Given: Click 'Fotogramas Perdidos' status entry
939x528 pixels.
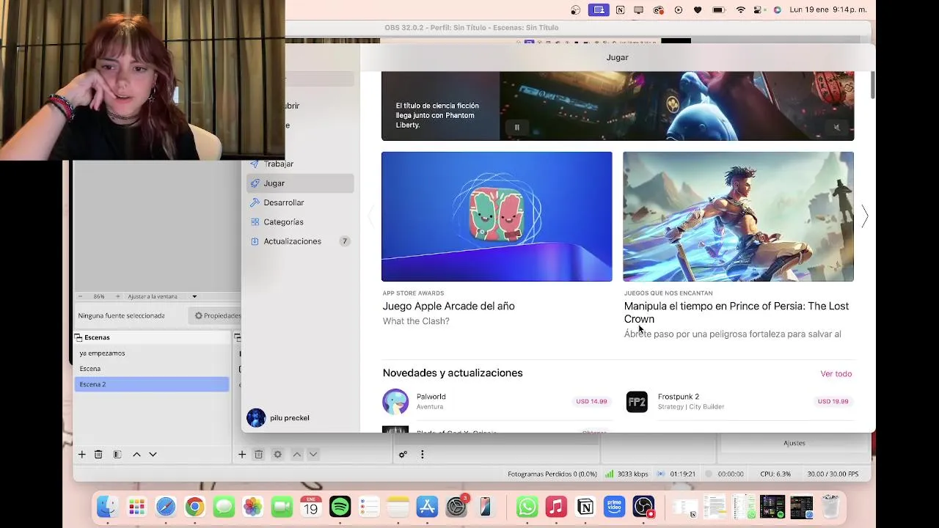Looking at the screenshot, I should [x=552, y=474].
